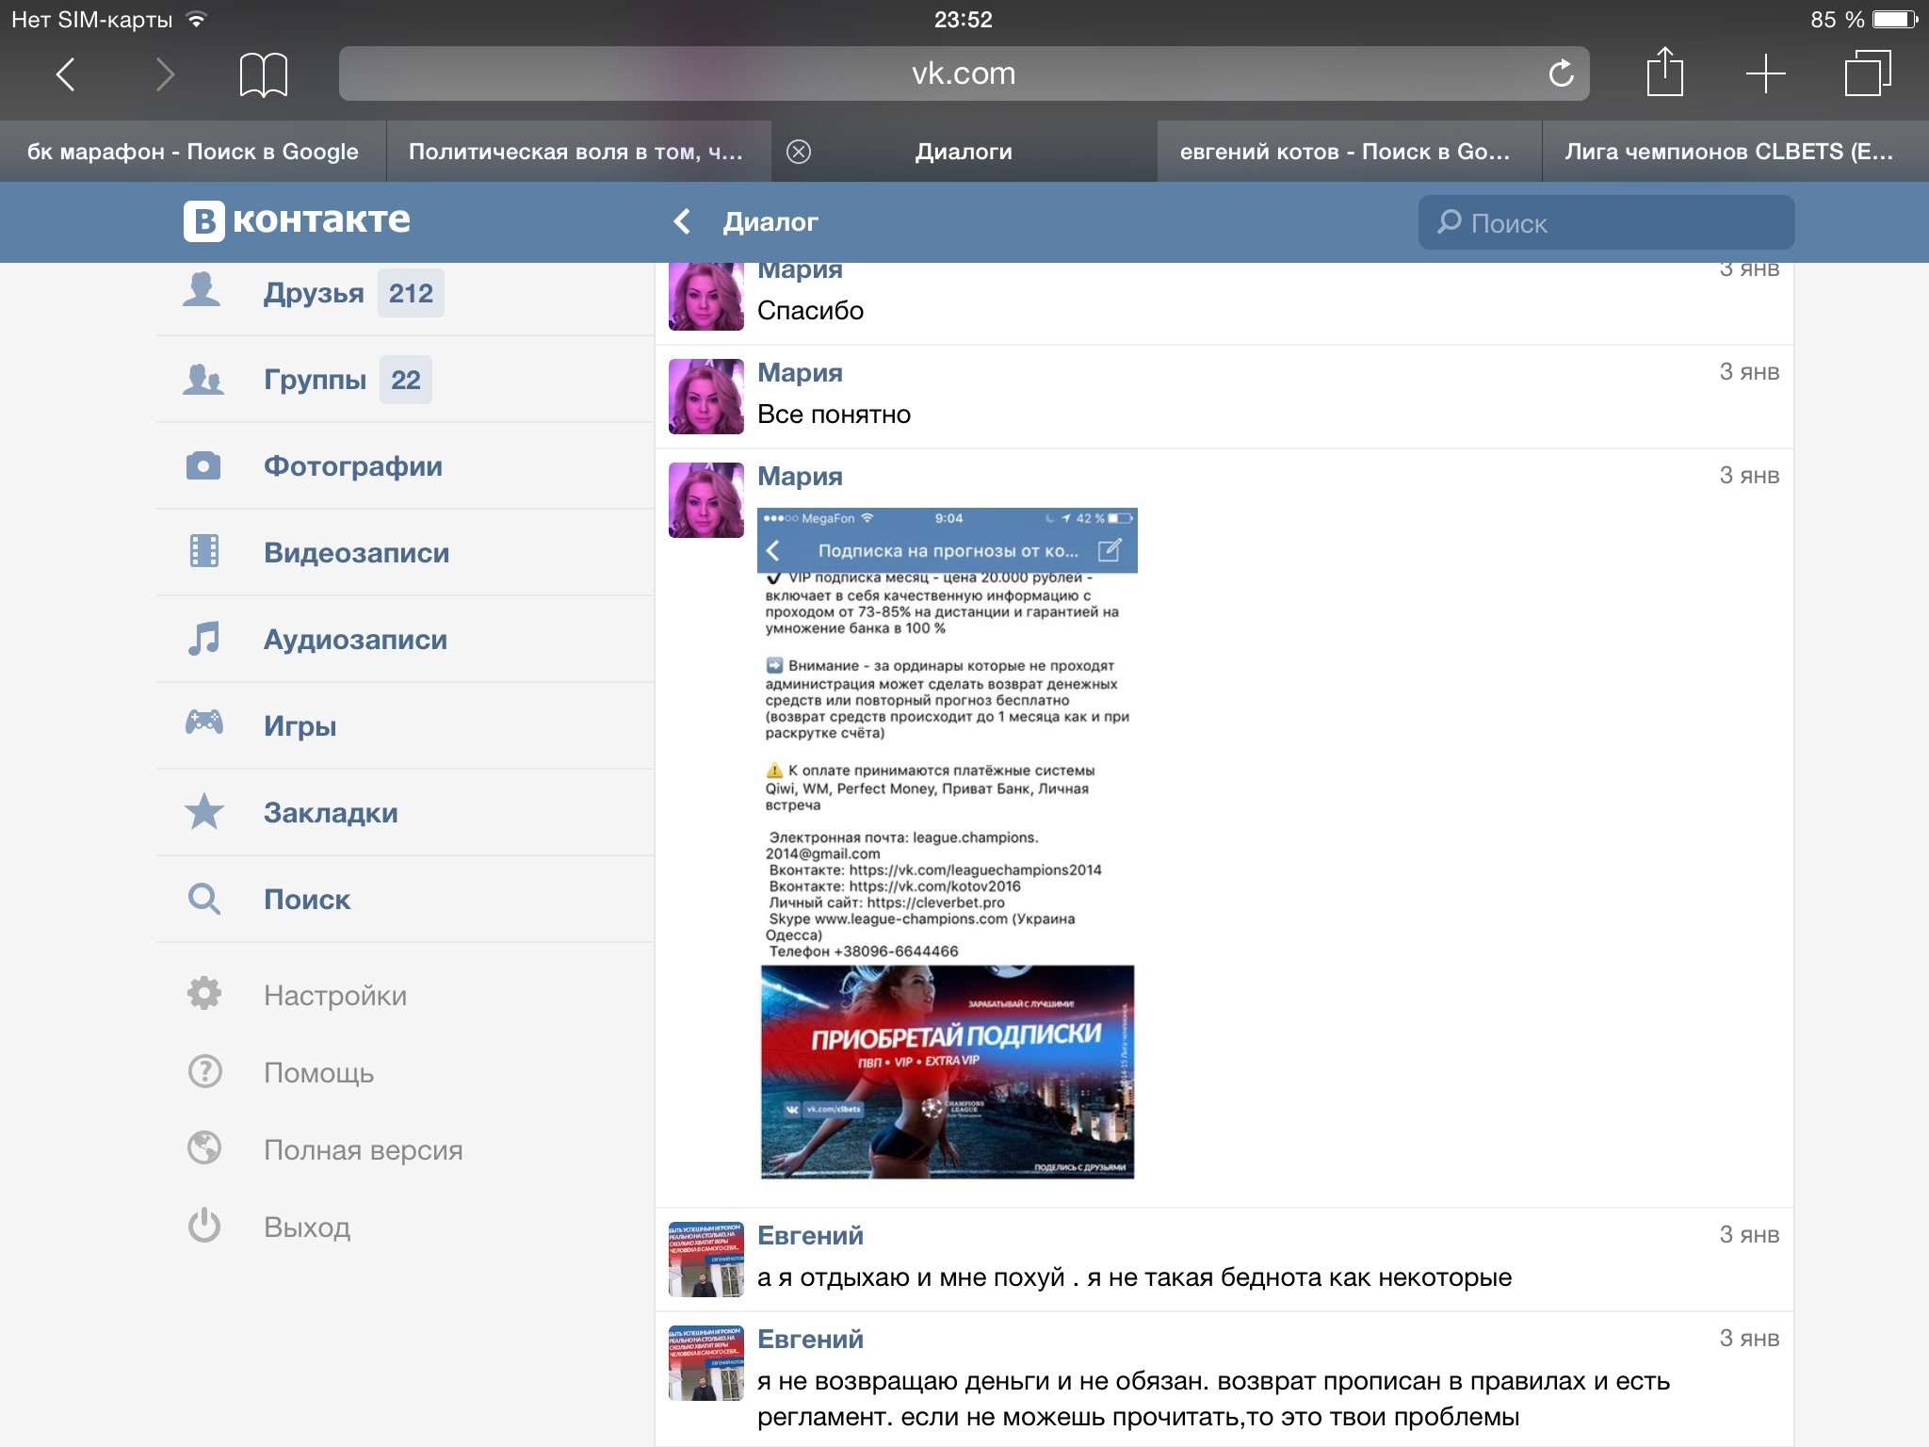The image size is (1929, 1447).
Task: Open the attached subscription screenshot image
Action: pyautogui.click(x=947, y=843)
